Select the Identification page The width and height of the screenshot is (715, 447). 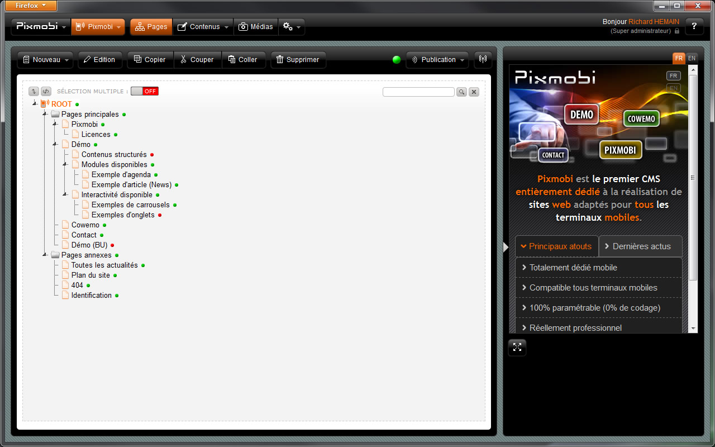click(92, 295)
